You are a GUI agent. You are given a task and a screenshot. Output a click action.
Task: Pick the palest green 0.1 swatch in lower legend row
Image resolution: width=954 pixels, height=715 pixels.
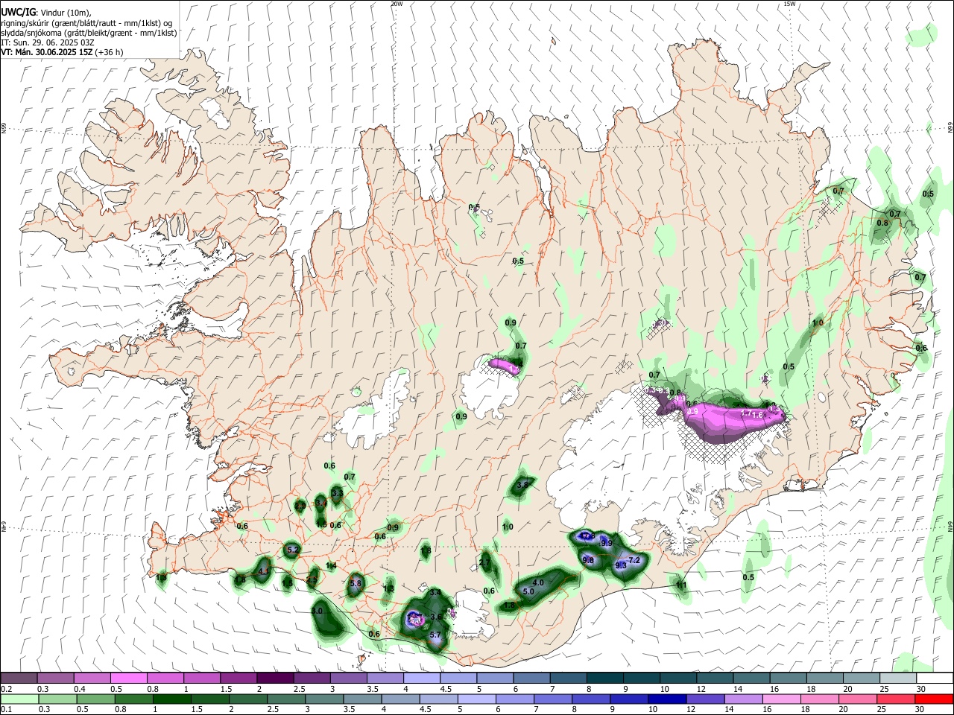pyautogui.click(x=19, y=699)
